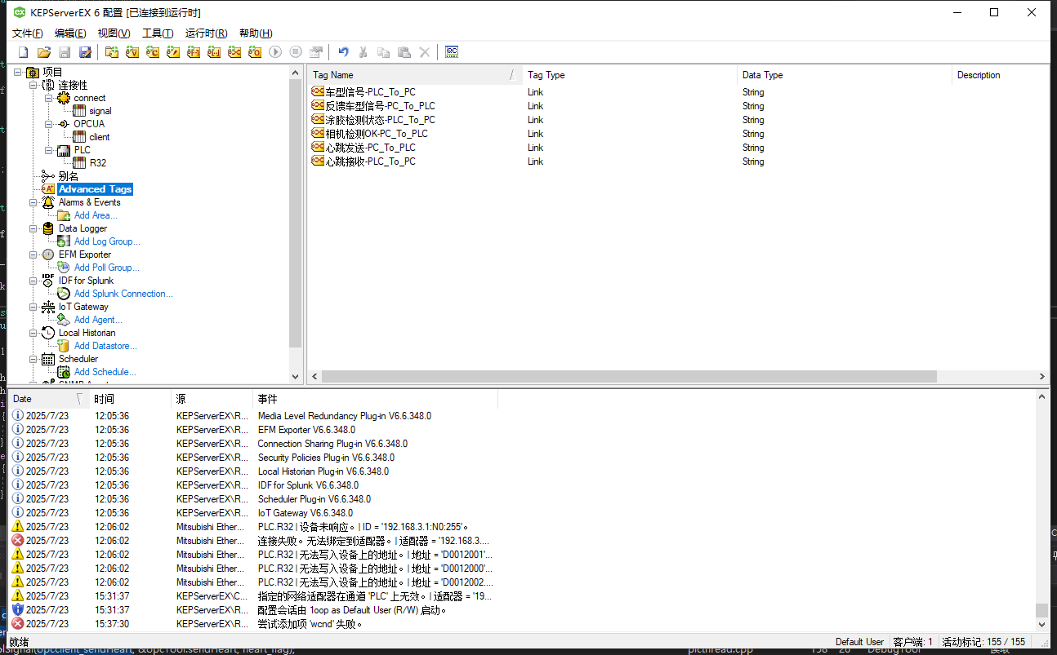Select the client device under OPCUA
The width and height of the screenshot is (1057, 655).
(x=100, y=137)
